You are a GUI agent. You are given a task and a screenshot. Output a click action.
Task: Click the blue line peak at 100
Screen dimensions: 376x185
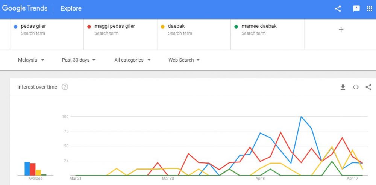301,117
